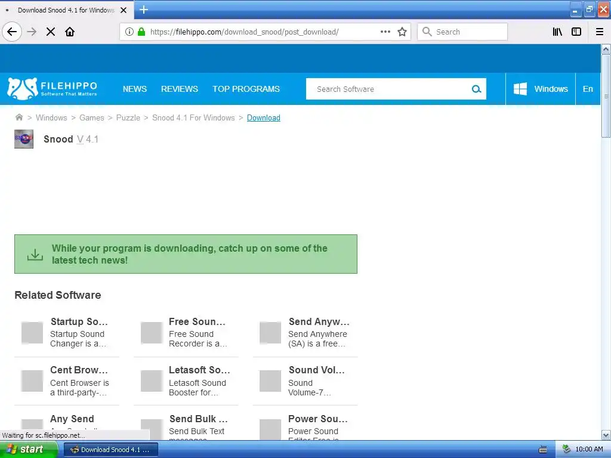Click the green padlock security icon
The width and height of the screenshot is (611, 458).
click(x=141, y=32)
